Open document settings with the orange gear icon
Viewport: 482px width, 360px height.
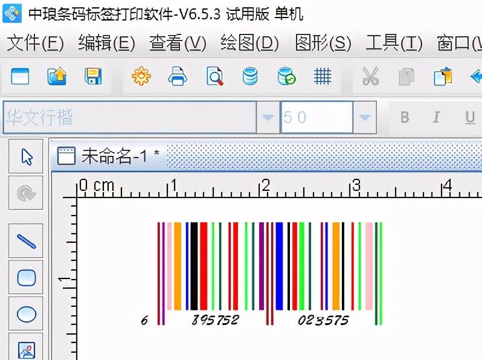[141, 76]
